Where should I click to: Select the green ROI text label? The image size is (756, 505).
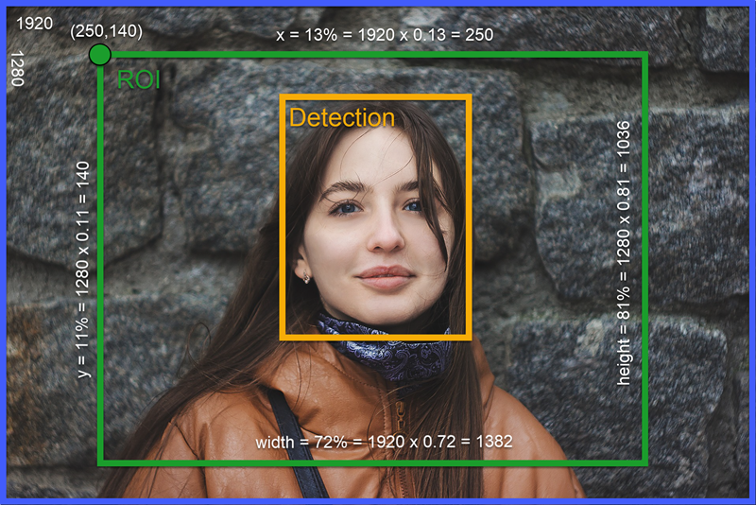139,80
